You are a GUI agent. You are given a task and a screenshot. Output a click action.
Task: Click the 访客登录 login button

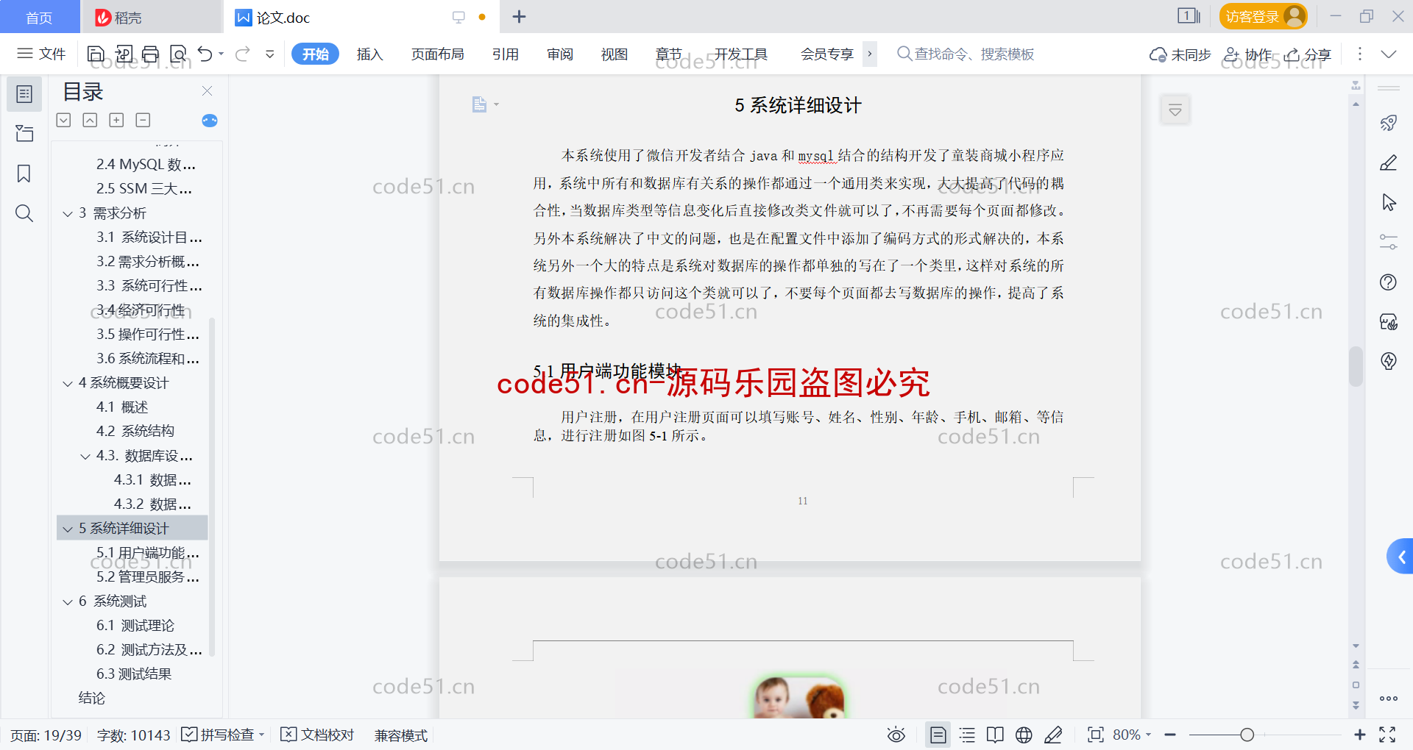[x=1263, y=16]
